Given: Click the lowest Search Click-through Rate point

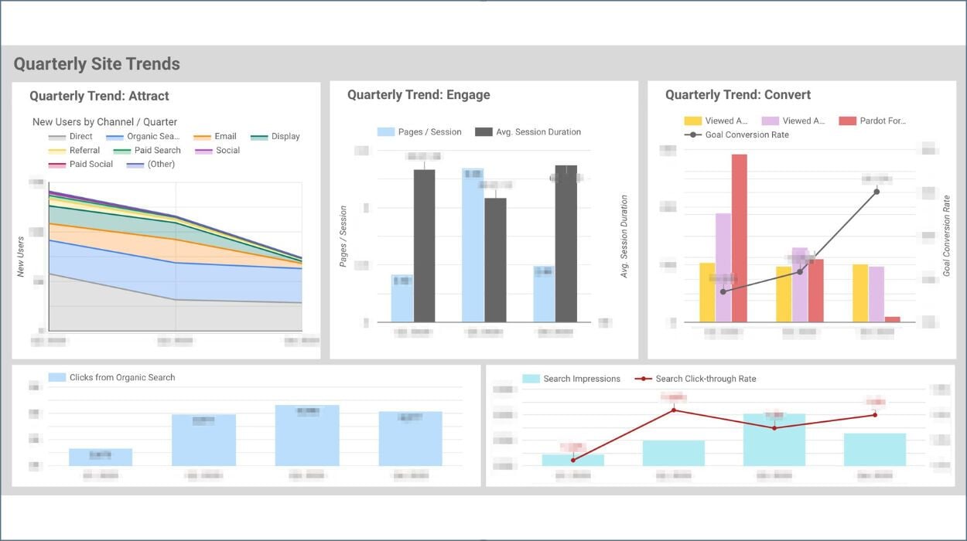Looking at the screenshot, I should 573,460.
